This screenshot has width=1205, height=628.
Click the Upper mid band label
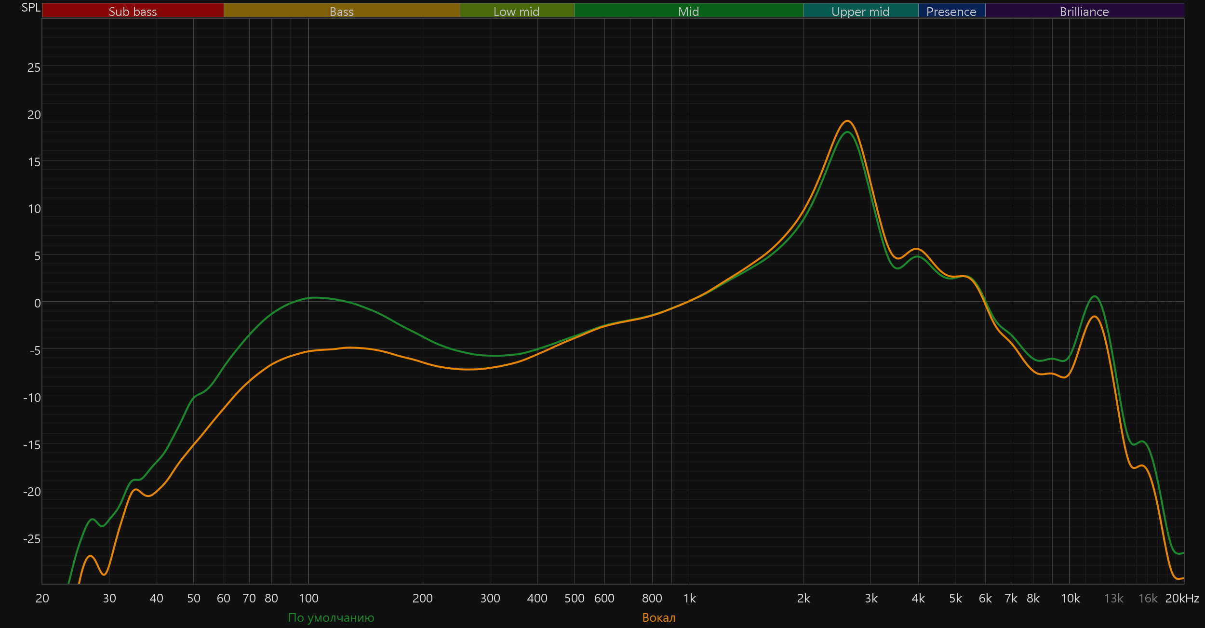click(x=860, y=11)
